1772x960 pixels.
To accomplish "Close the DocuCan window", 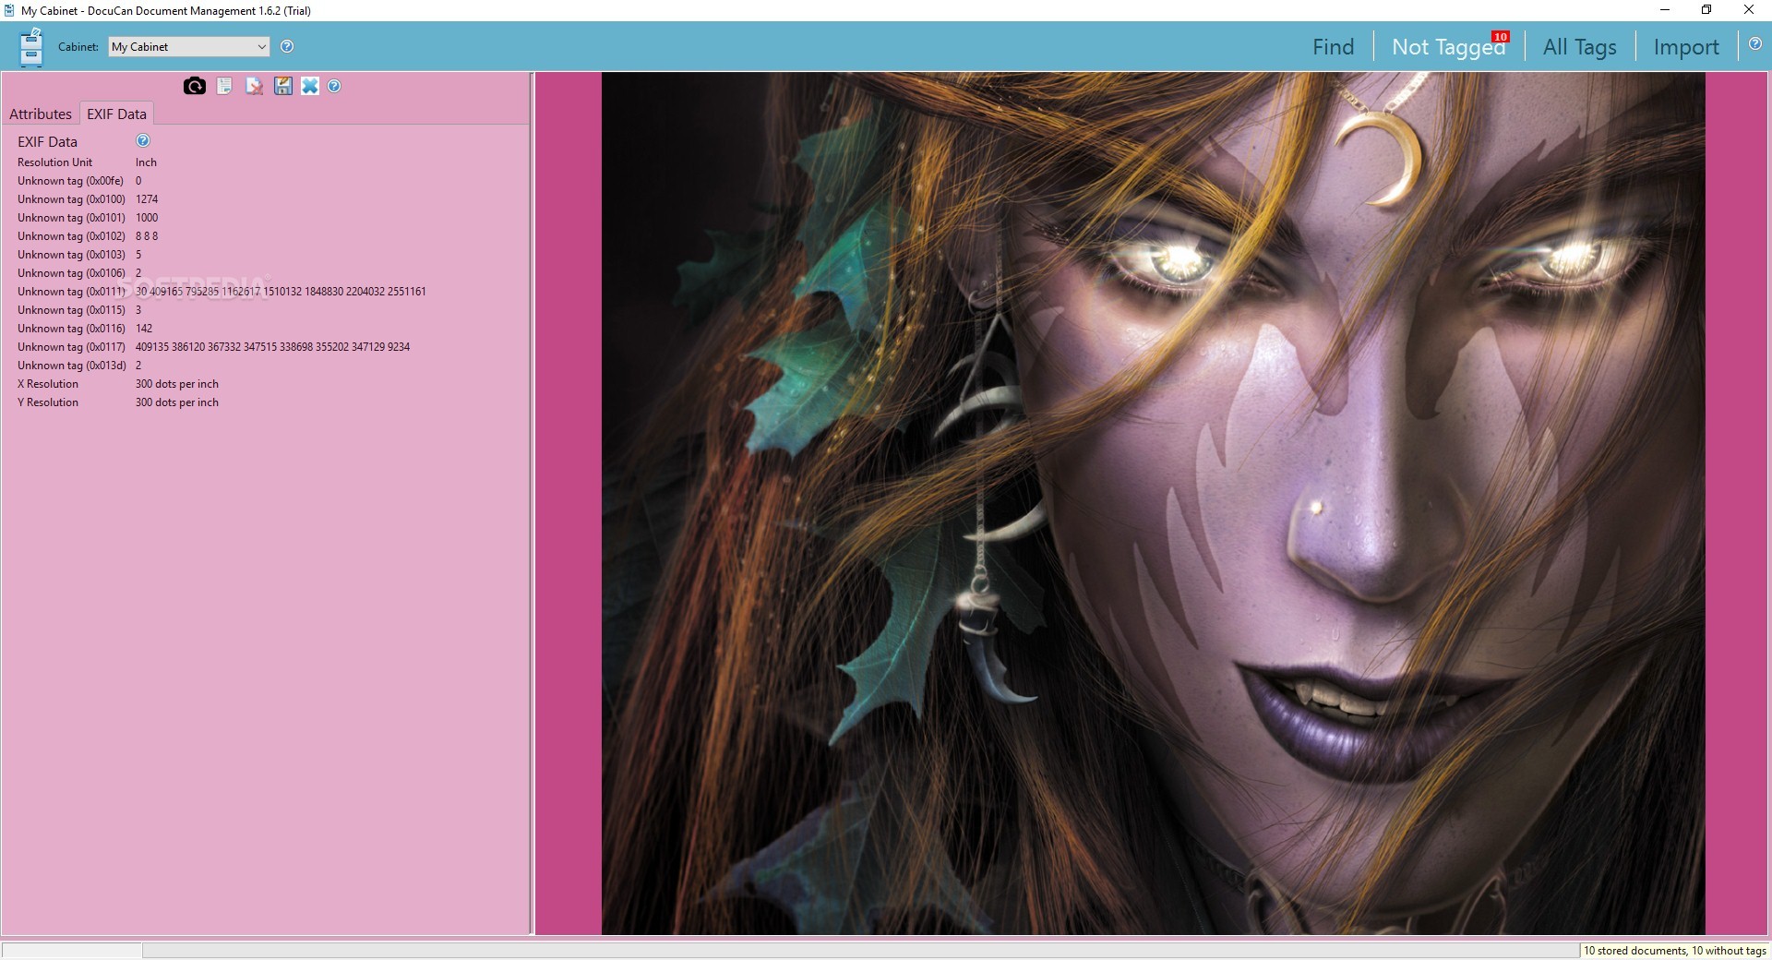I will coord(1749,10).
